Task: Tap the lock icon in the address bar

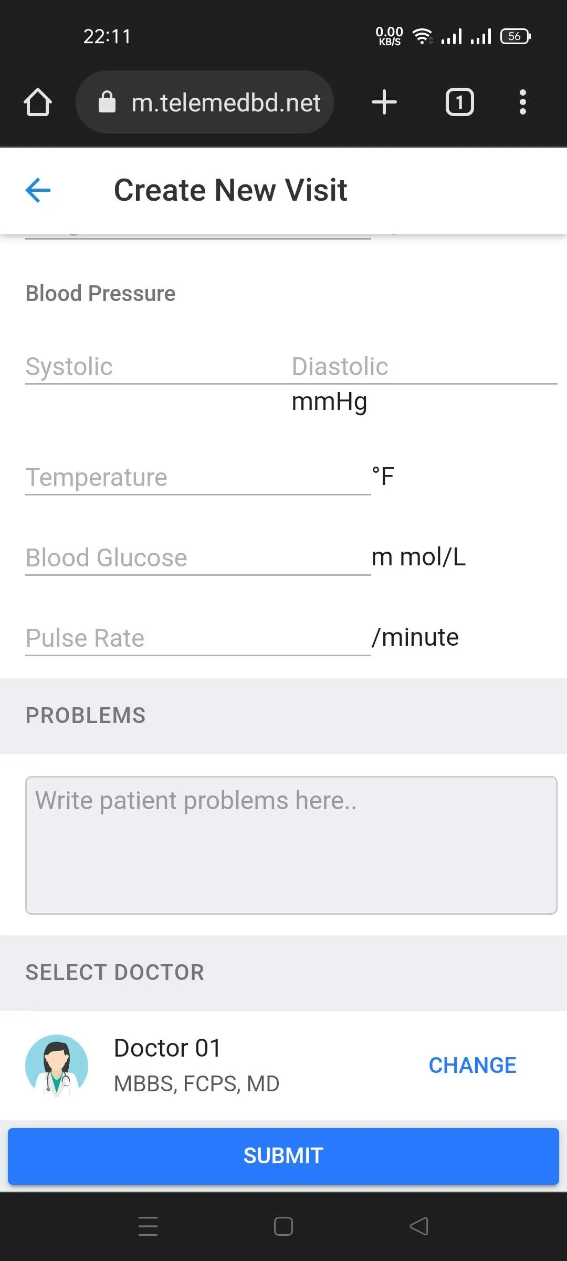Action: coord(107,102)
